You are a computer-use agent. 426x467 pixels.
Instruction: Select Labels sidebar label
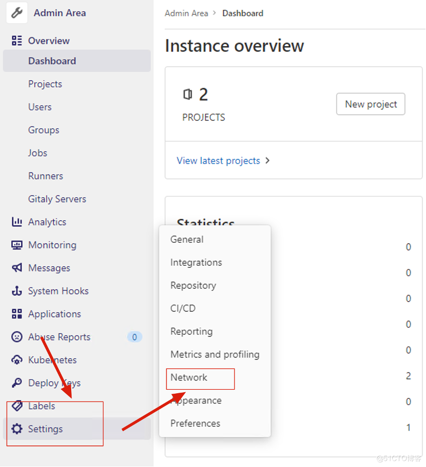[41, 406]
